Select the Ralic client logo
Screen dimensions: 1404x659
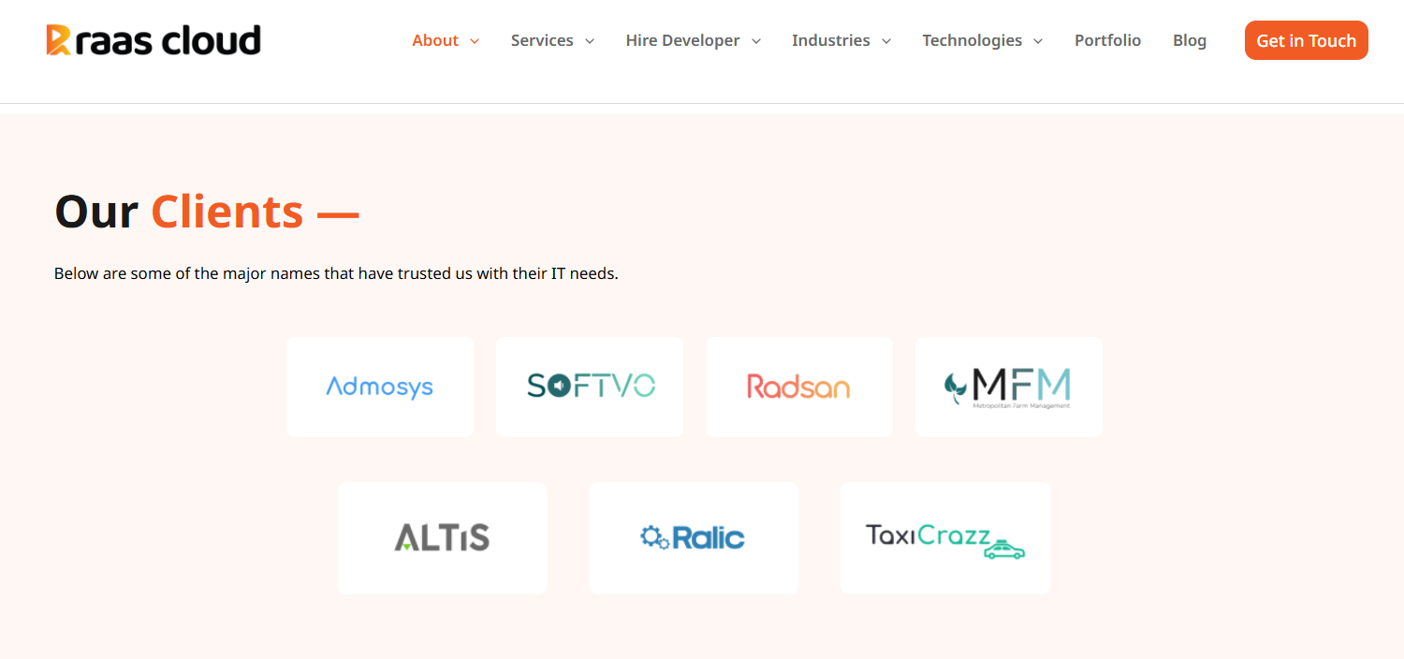pyautogui.click(x=694, y=537)
